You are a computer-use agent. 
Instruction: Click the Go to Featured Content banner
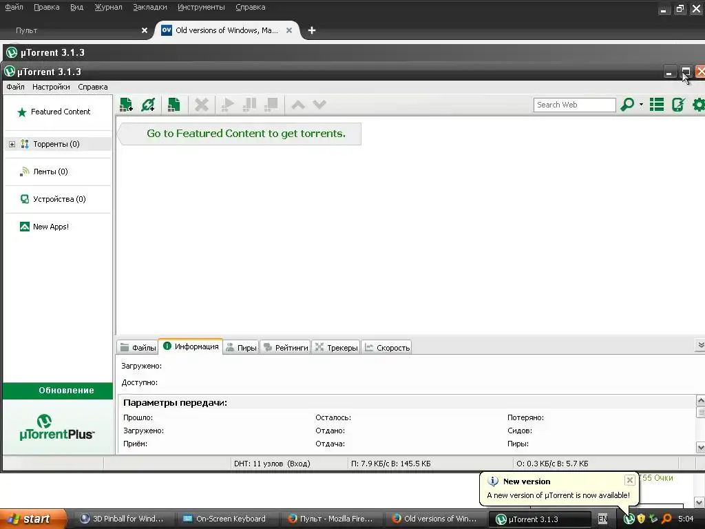(240, 134)
